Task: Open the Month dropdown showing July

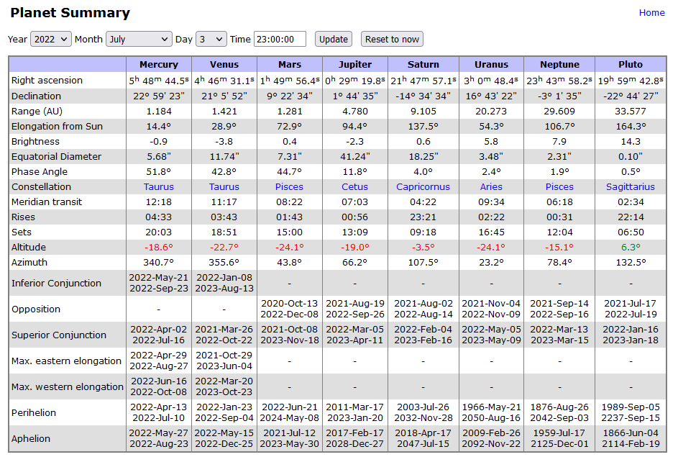Action: click(x=139, y=39)
